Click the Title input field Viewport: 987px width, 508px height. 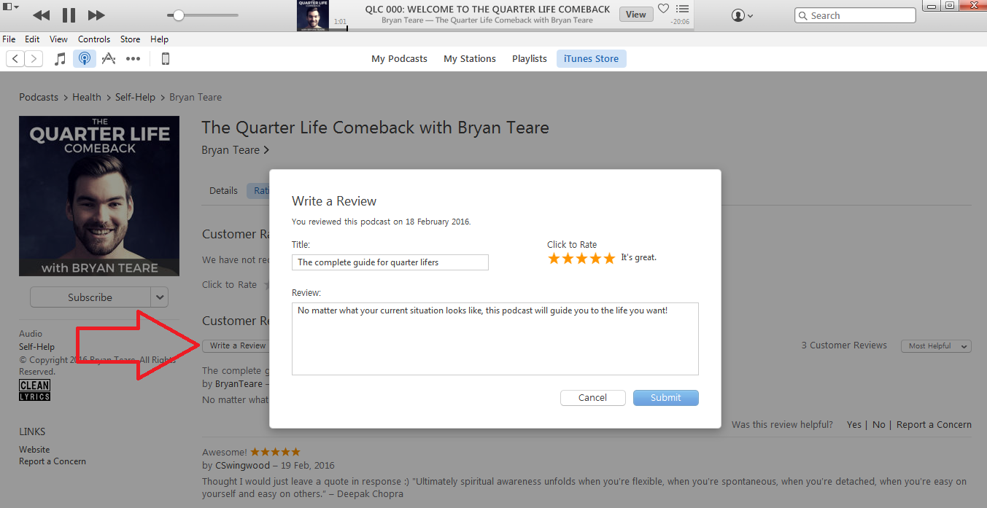[x=390, y=262]
